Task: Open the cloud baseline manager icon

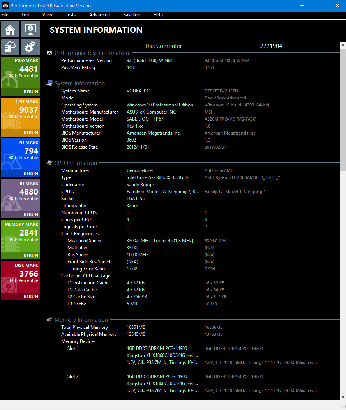Action: [x=10, y=47]
